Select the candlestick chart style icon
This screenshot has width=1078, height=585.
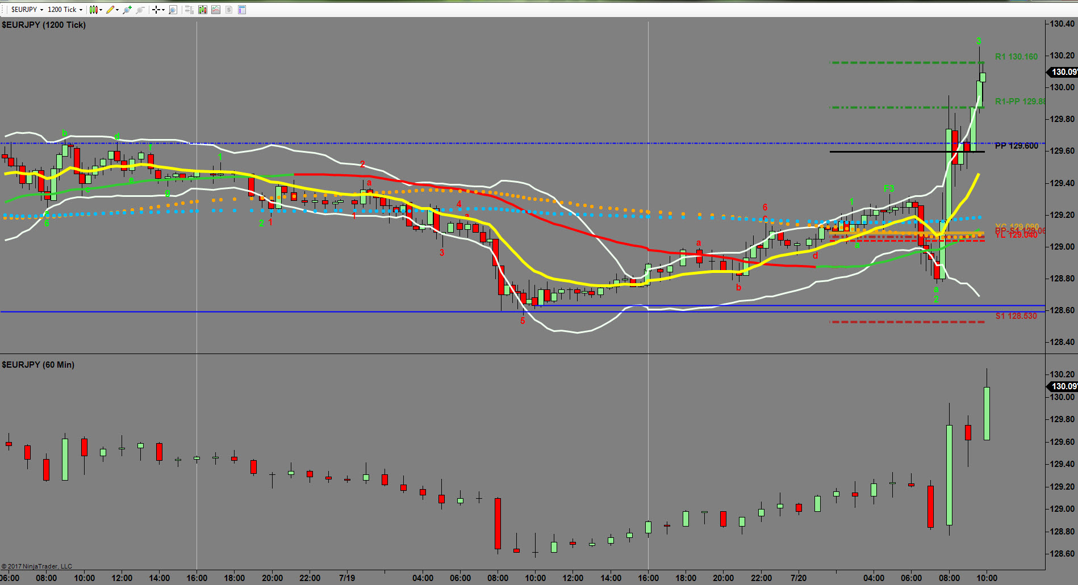pos(94,10)
